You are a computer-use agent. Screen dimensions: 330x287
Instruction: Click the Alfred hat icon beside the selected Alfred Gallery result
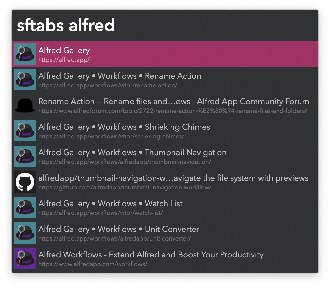tap(25, 54)
